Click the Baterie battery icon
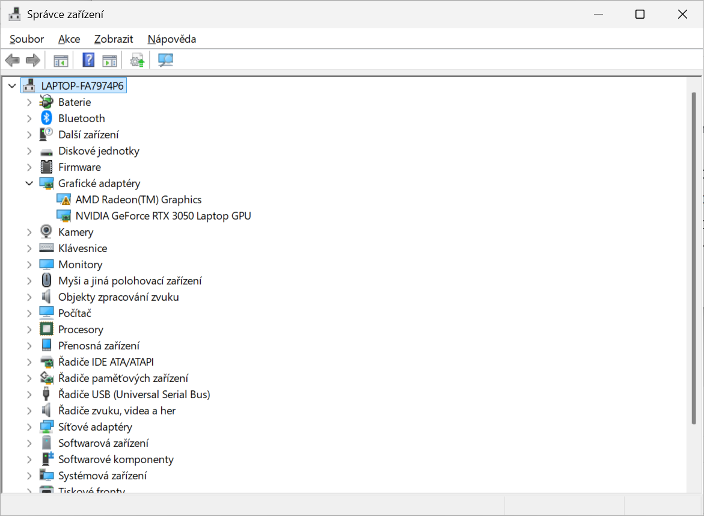This screenshot has height=516, width=704. [46, 102]
